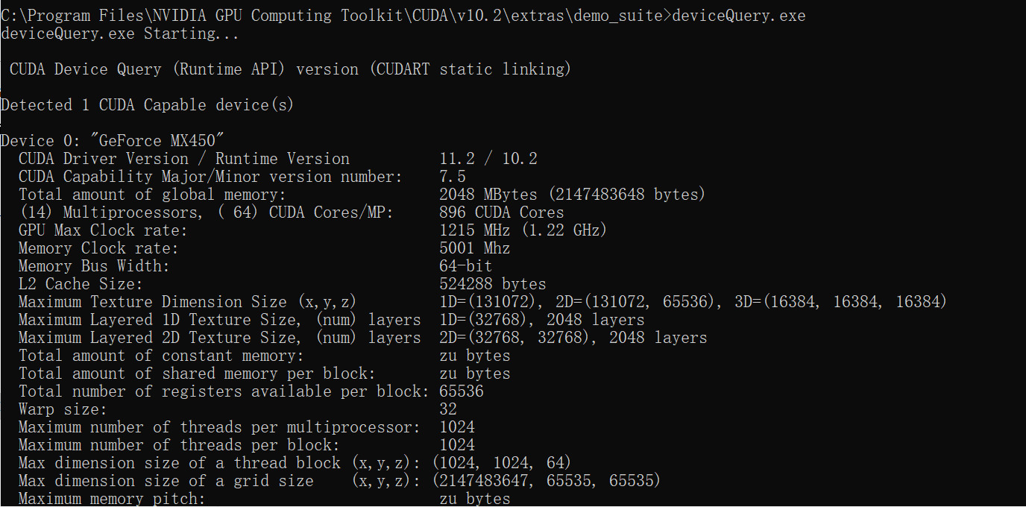Click "Detected 1 CUDA Capable device(s)" line
The width and height of the screenshot is (1026, 507).
[147, 105]
